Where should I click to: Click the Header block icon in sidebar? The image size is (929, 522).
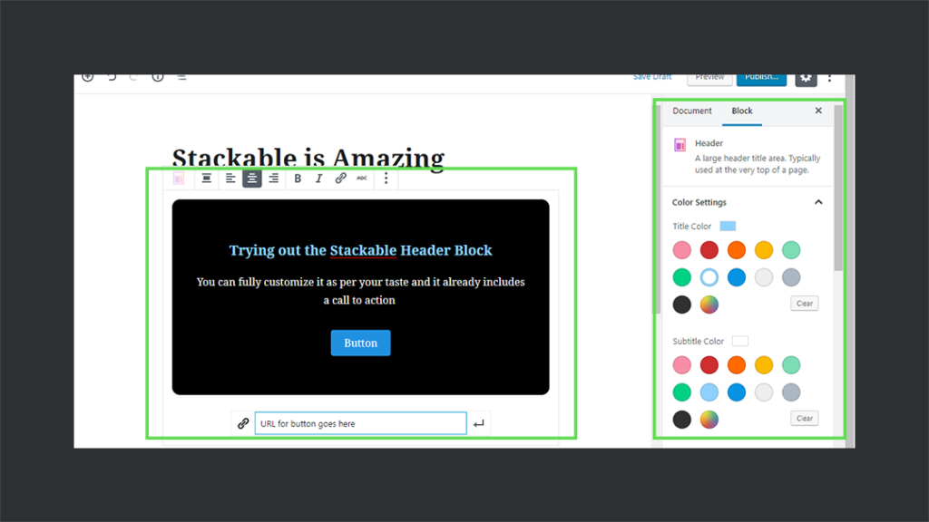680,144
